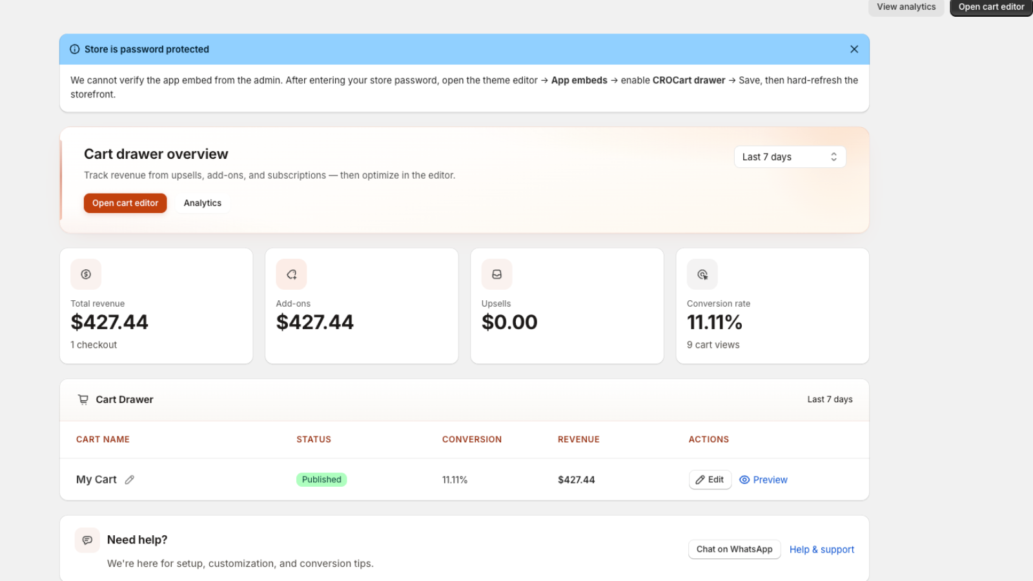The width and height of the screenshot is (1033, 581).
Task: Click the Cart drawer overview heading
Action: click(156, 154)
